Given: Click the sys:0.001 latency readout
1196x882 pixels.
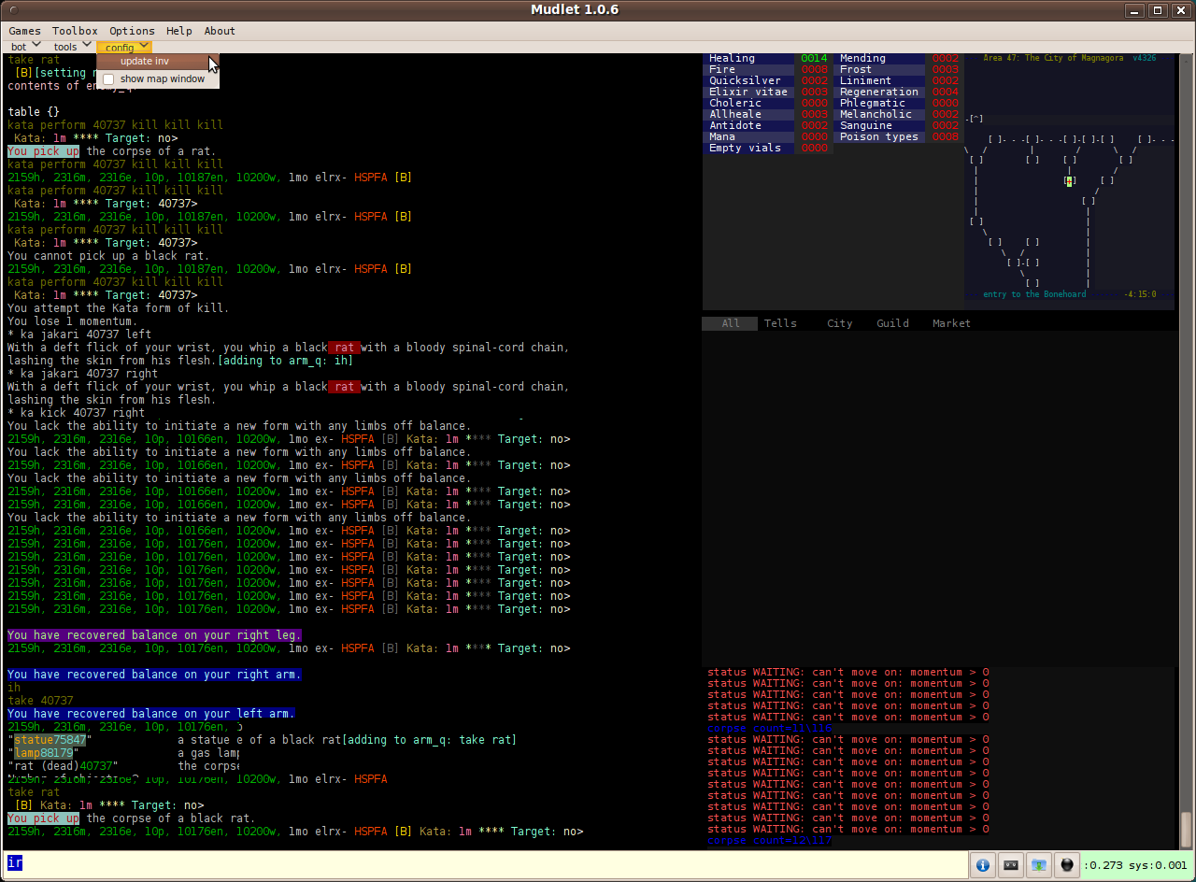Looking at the screenshot, I should tap(1159, 865).
